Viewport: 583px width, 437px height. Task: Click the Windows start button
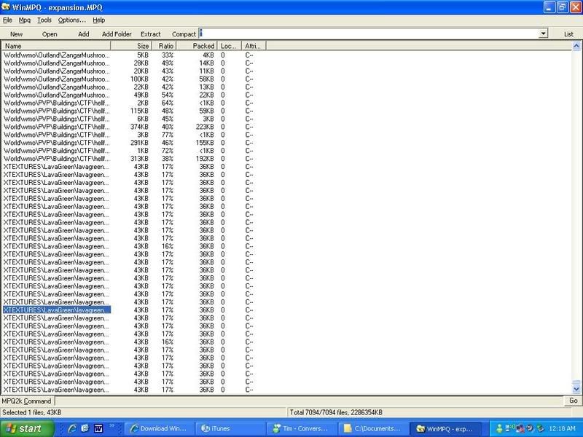click(x=27, y=428)
